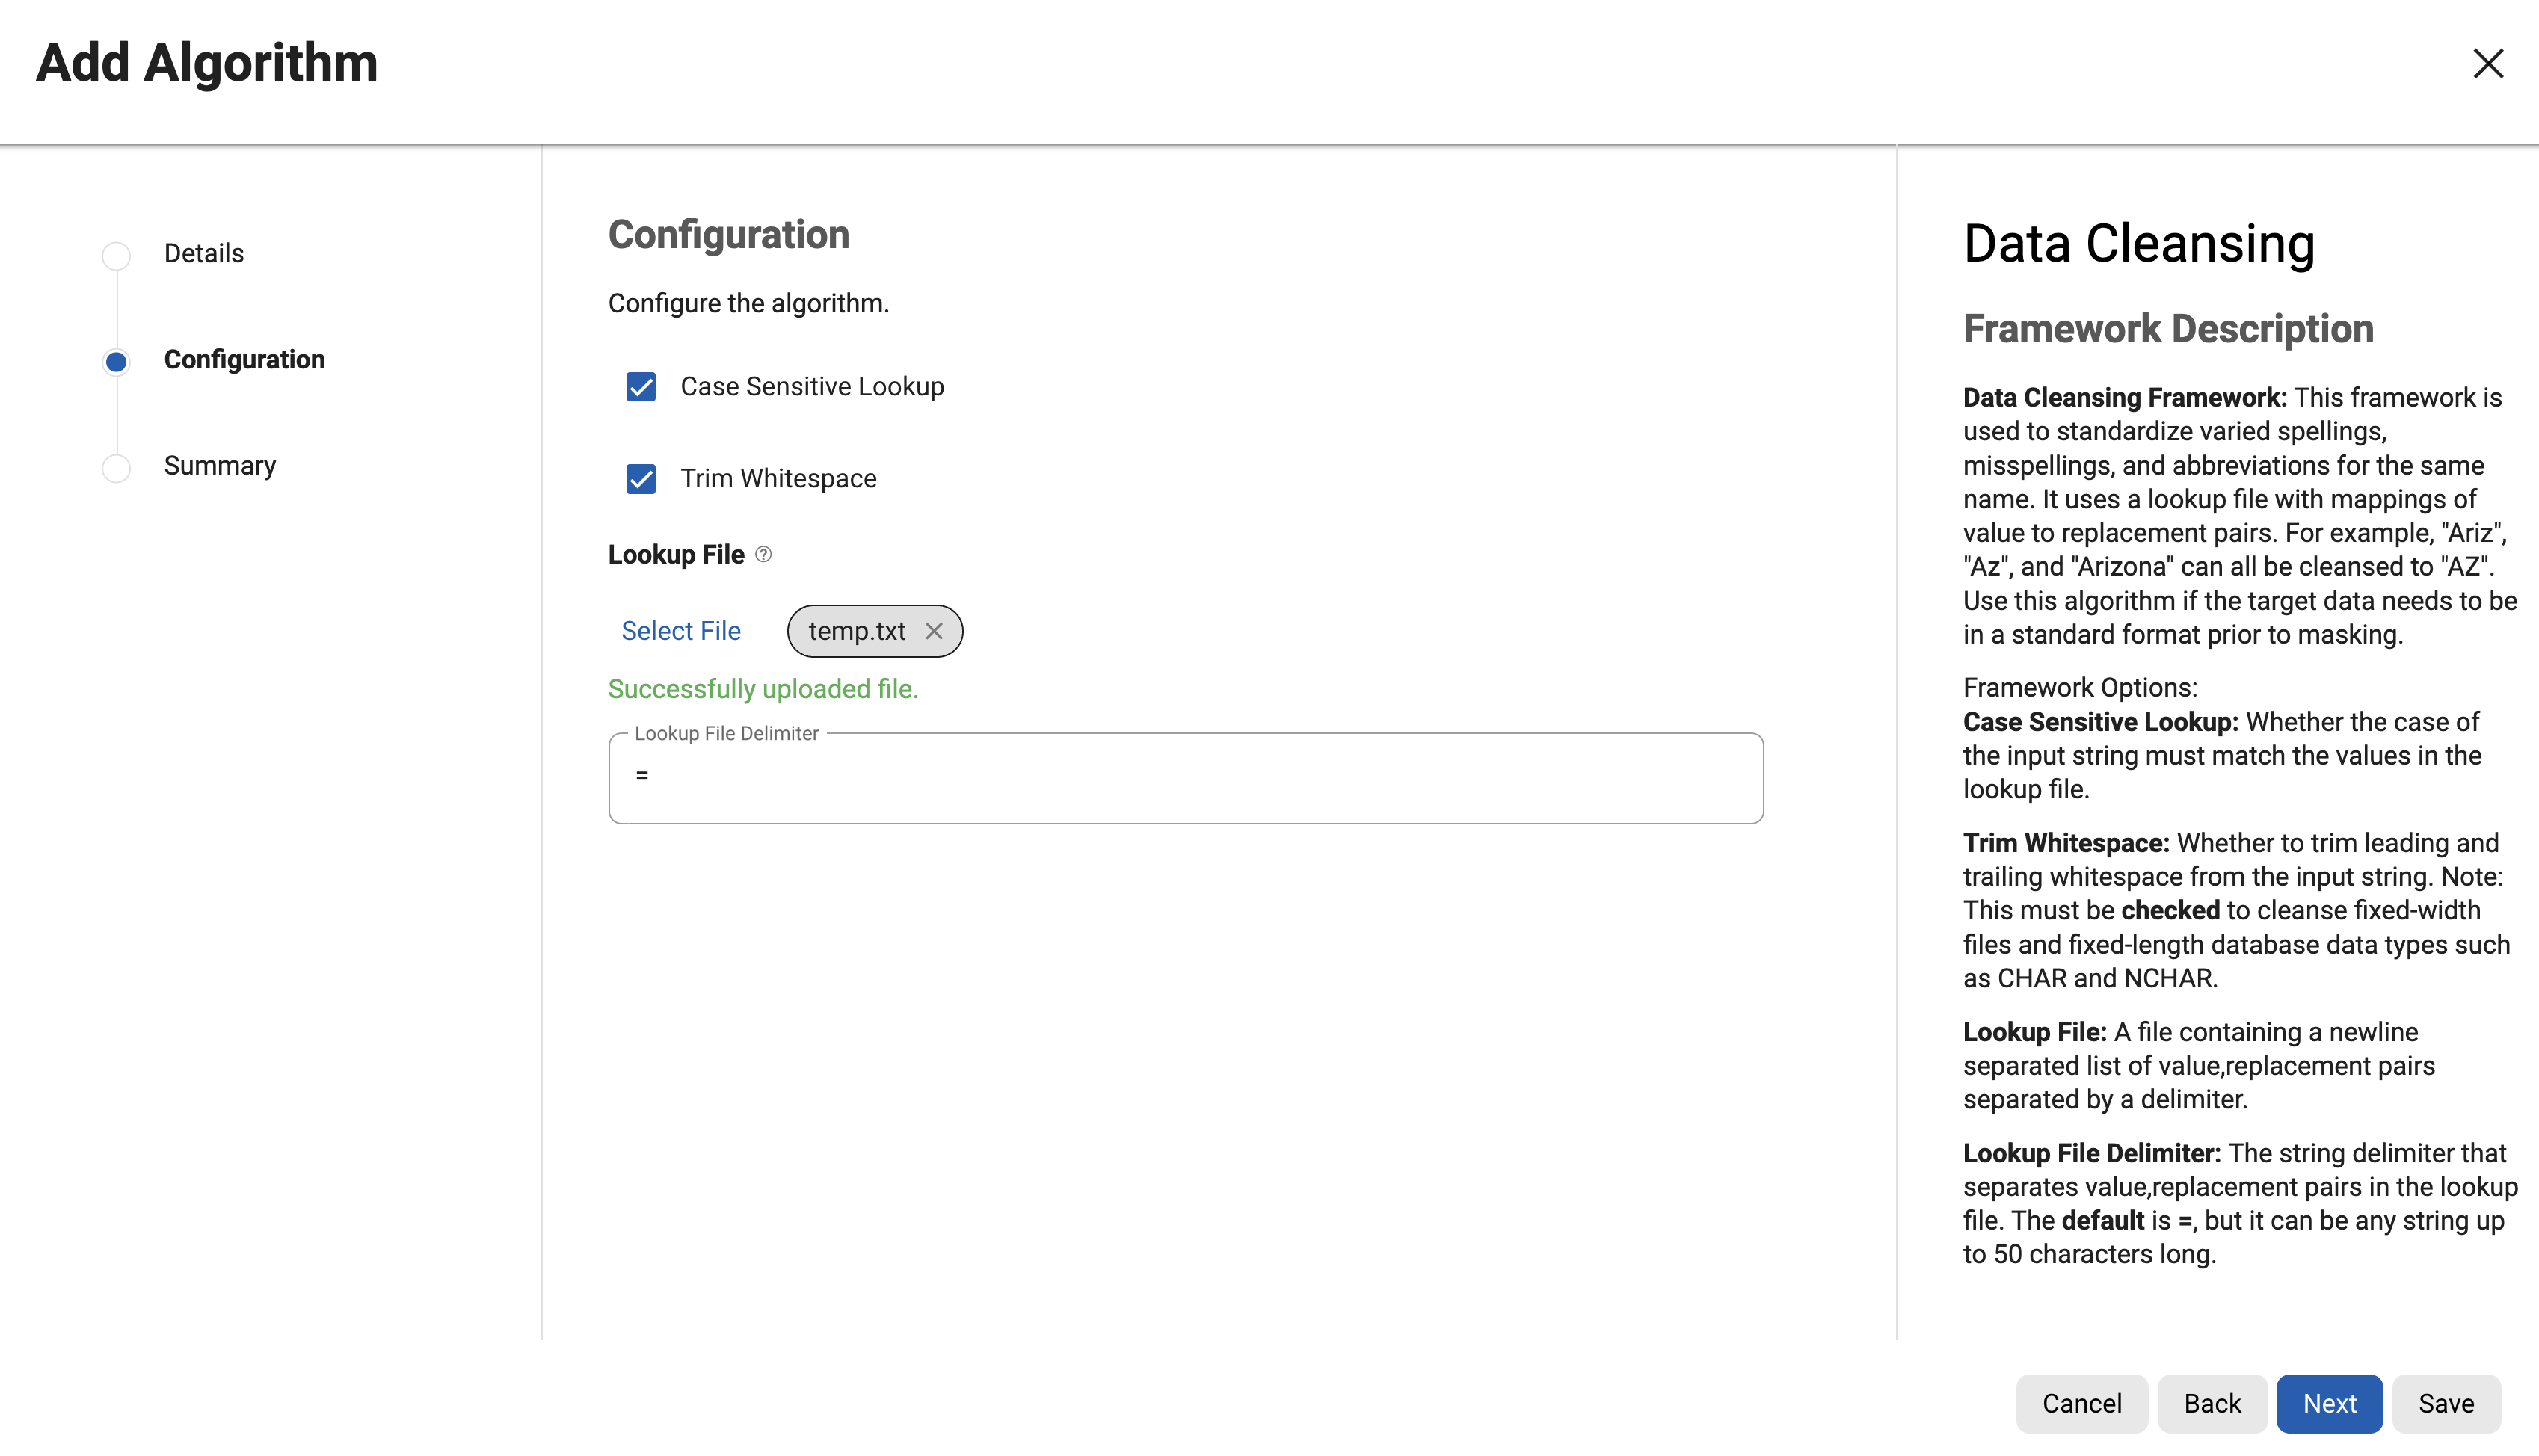Click the Configuration step label
2539x1456 pixels.
pyautogui.click(x=244, y=360)
